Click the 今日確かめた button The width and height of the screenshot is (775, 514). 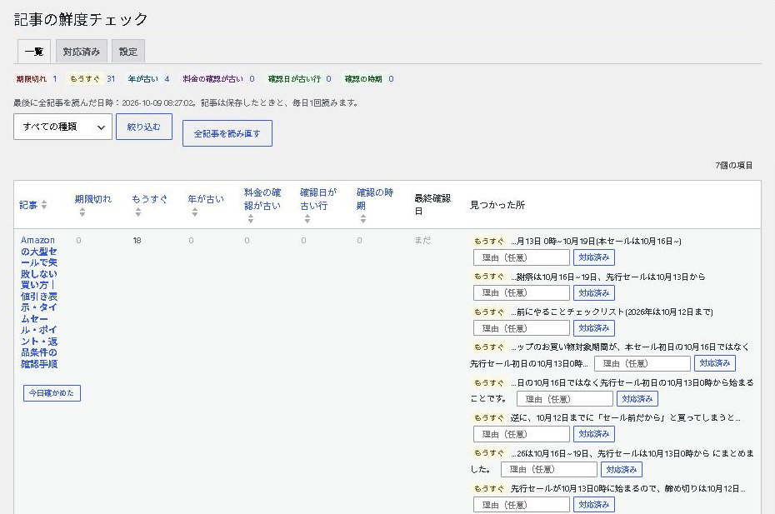[x=52, y=393]
